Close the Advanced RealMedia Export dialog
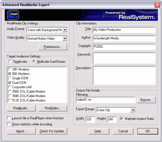 [157, 5]
